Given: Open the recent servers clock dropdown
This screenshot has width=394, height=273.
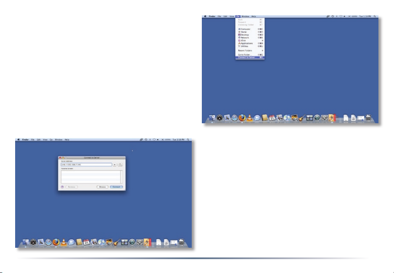Looking at the screenshot, I should click(120, 165).
